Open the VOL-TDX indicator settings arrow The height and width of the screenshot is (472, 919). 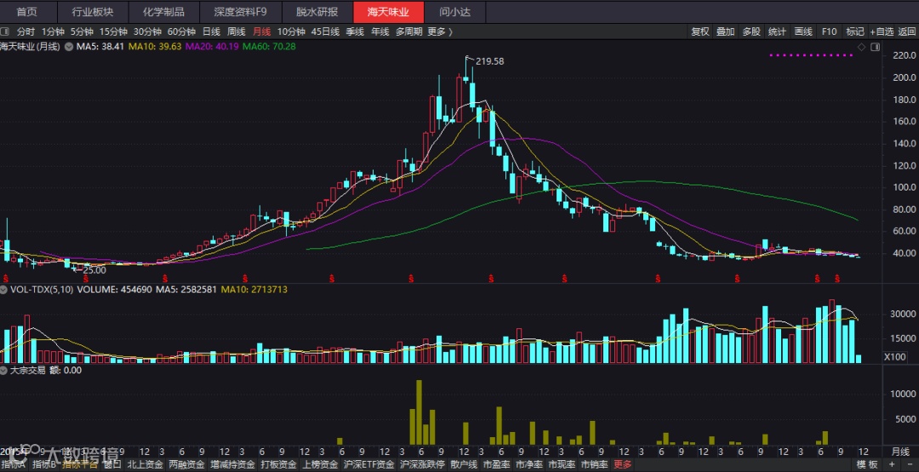[4, 289]
